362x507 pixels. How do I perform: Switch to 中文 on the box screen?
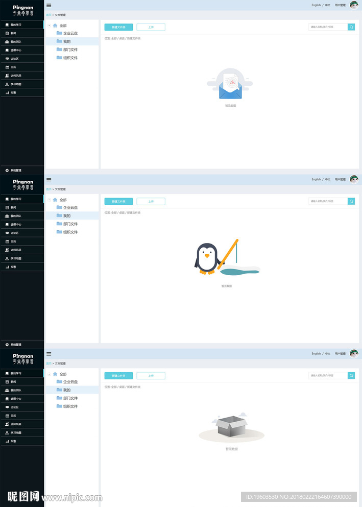tap(328, 354)
